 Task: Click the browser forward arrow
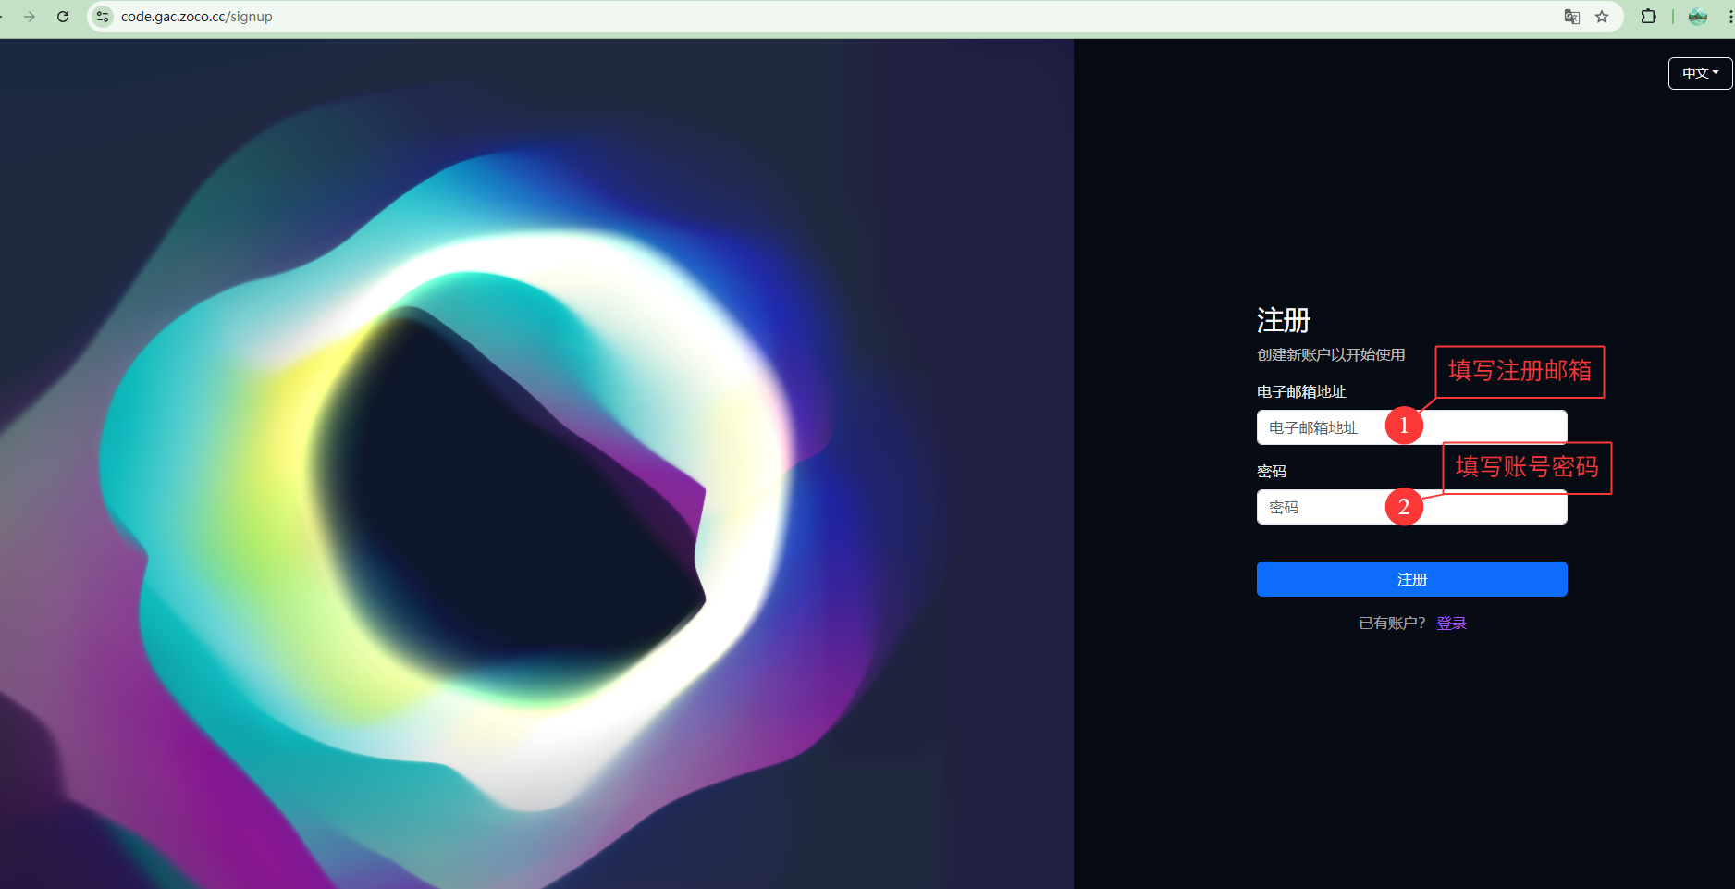[x=30, y=17]
